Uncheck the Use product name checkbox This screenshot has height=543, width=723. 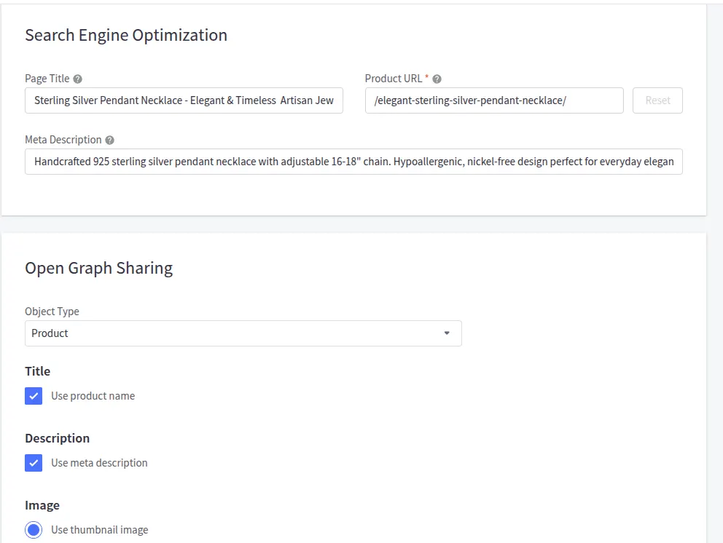(34, 396)
